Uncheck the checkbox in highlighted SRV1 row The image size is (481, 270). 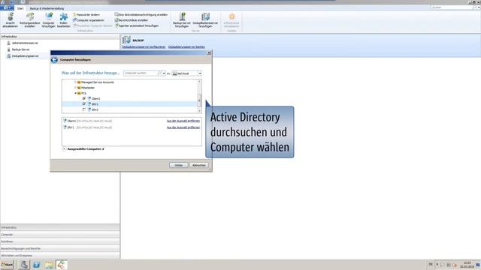84,104
